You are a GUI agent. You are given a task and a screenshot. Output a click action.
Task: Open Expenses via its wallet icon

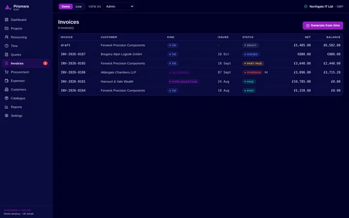coord(6,80)
